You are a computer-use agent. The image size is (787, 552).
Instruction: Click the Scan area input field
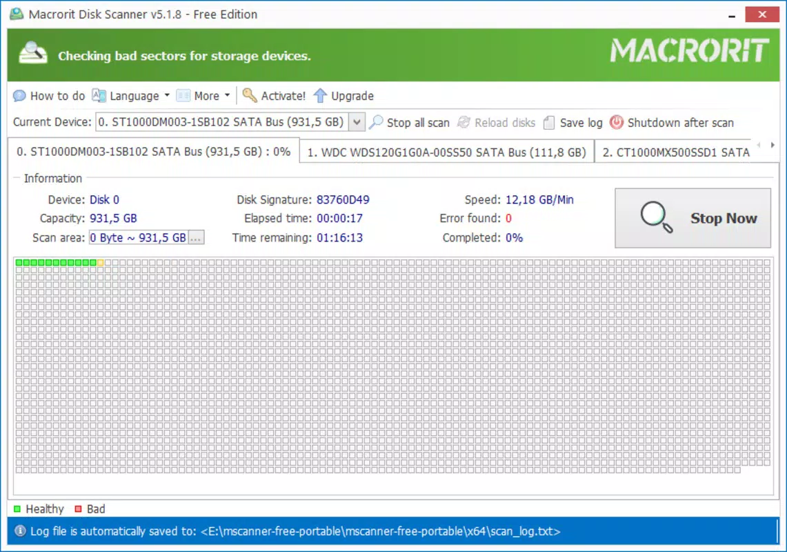(x=139, y=237)
